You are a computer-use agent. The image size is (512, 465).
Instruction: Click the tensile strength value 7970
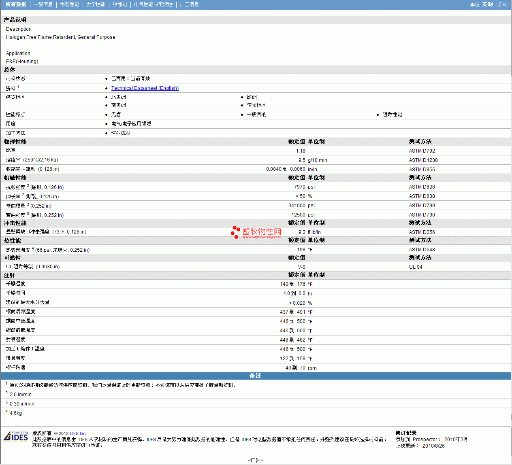(300, 187)
